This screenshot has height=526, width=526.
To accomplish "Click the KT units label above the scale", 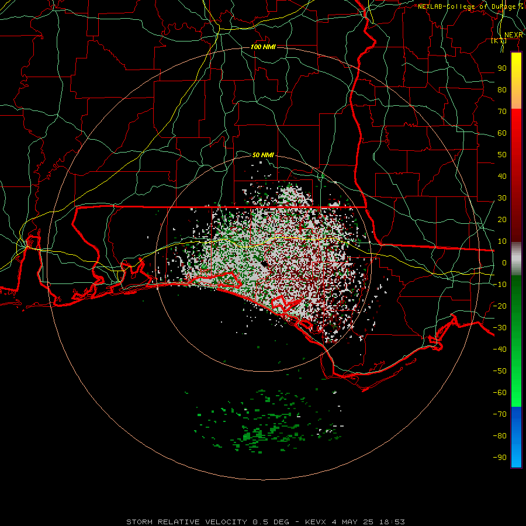I will pos(499,40).
